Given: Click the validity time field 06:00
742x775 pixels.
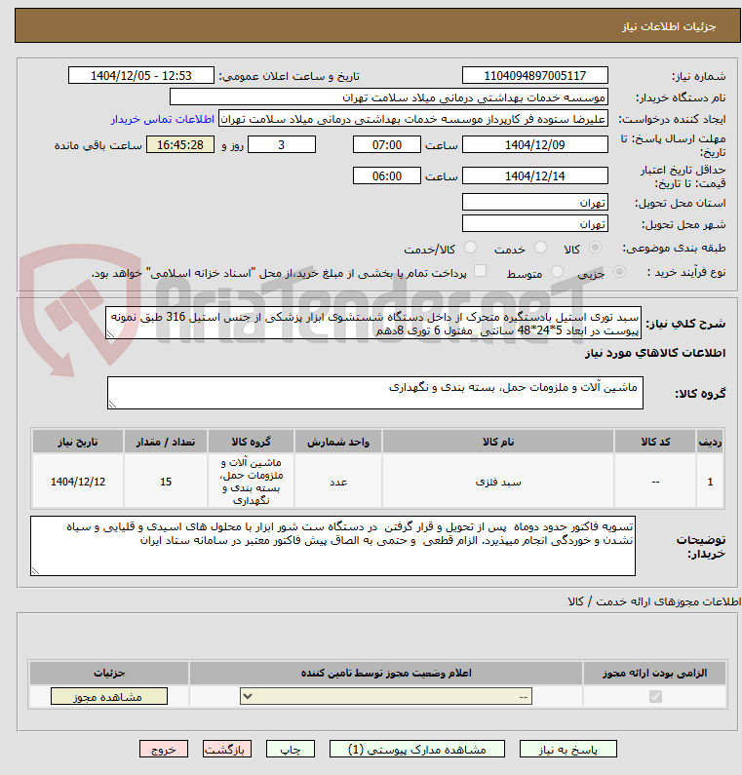Looking at the screenshot, I should (386, 175).
